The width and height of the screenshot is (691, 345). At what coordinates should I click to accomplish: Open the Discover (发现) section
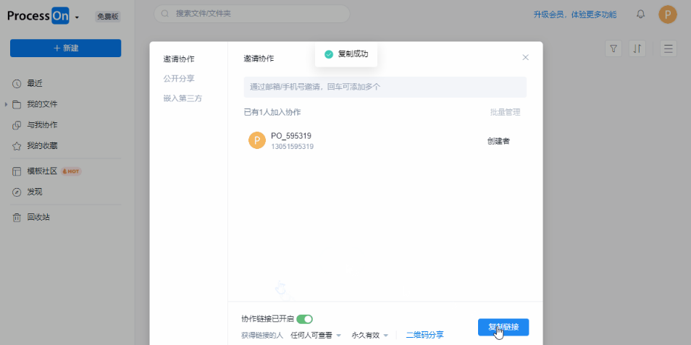point(35,192)
